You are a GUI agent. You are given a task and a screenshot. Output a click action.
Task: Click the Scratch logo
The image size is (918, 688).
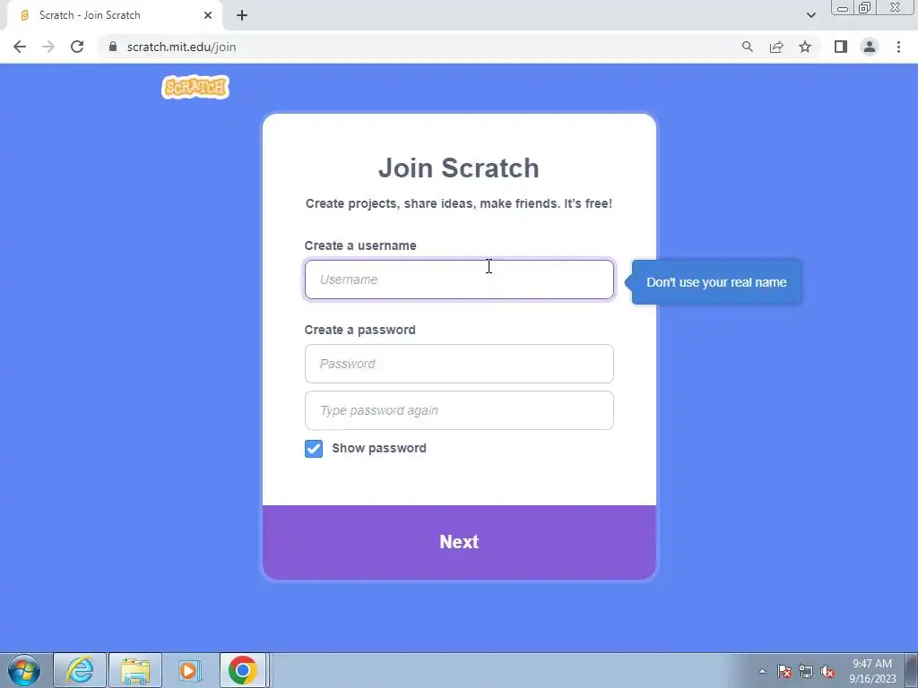coord(195,87)
